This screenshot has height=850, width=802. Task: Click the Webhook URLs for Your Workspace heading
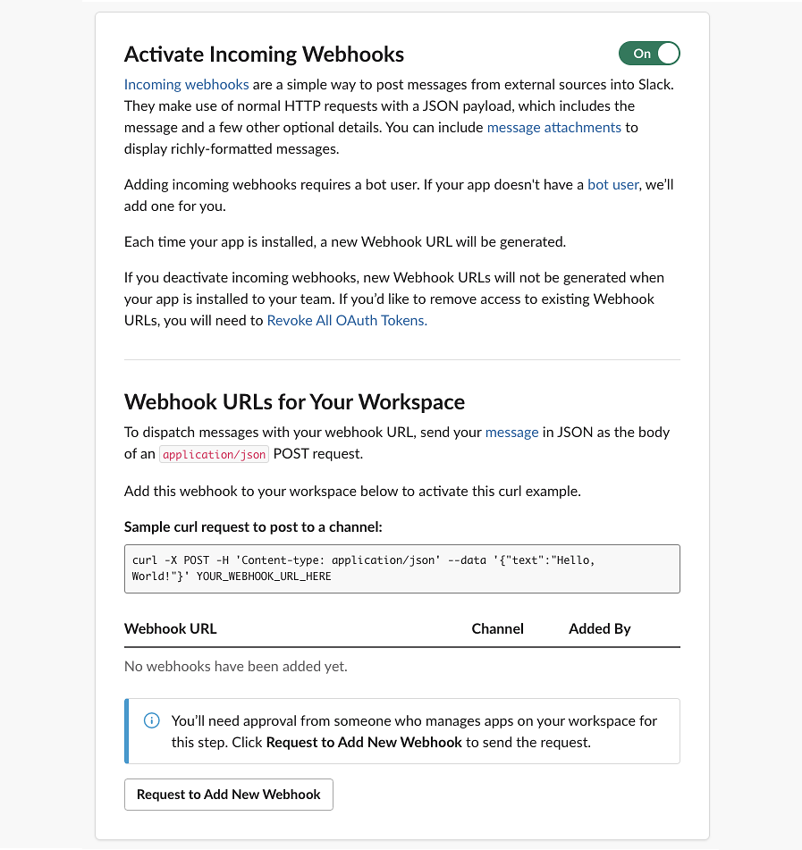(294, 402)
